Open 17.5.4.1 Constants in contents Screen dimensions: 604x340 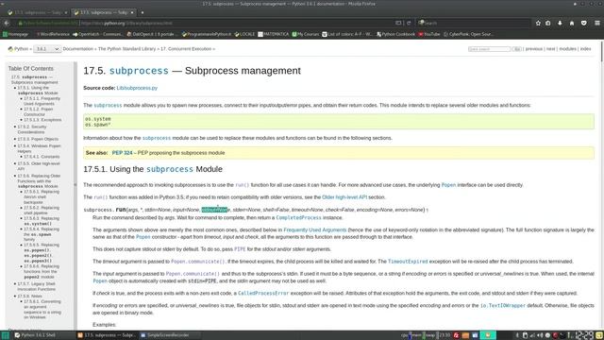[x=42, y=157]
